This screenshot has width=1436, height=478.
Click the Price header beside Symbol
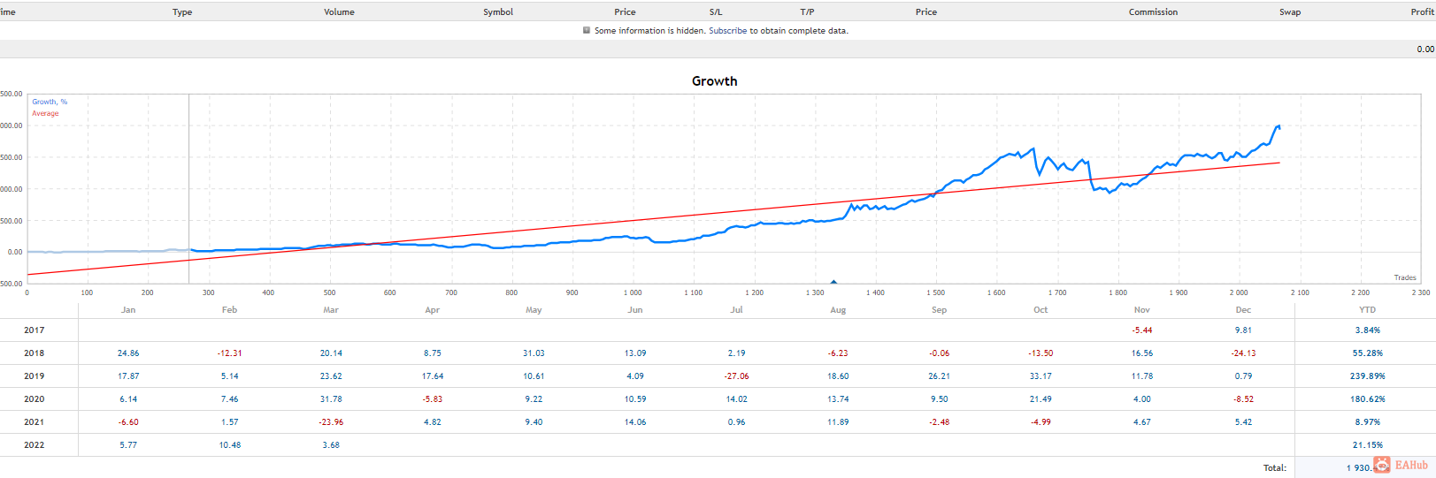click(x=625, y=12)
